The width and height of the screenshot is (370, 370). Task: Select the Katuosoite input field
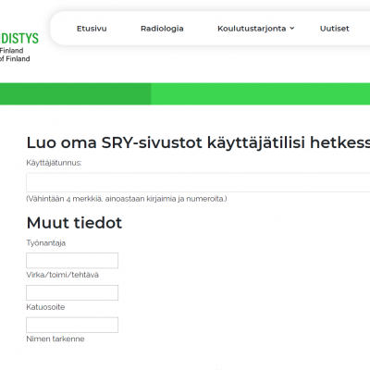tap(72, 325)
